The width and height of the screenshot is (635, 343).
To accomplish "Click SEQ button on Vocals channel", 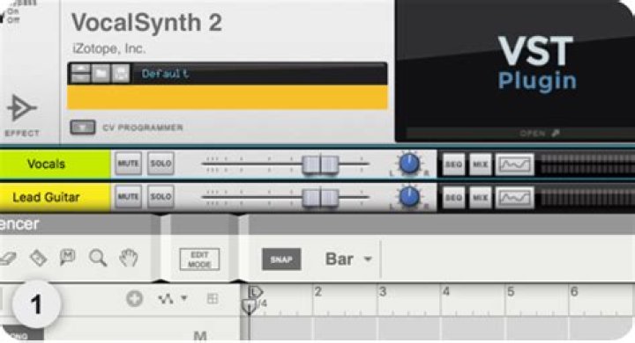I will click(x=453, y=164).
